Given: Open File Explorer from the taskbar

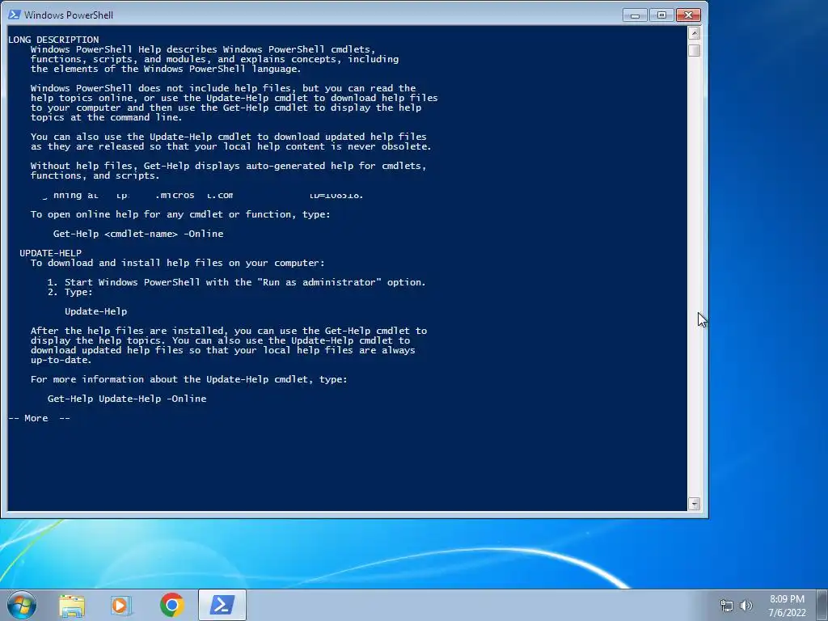Looking at the screenshot, I should coord(72,605).
